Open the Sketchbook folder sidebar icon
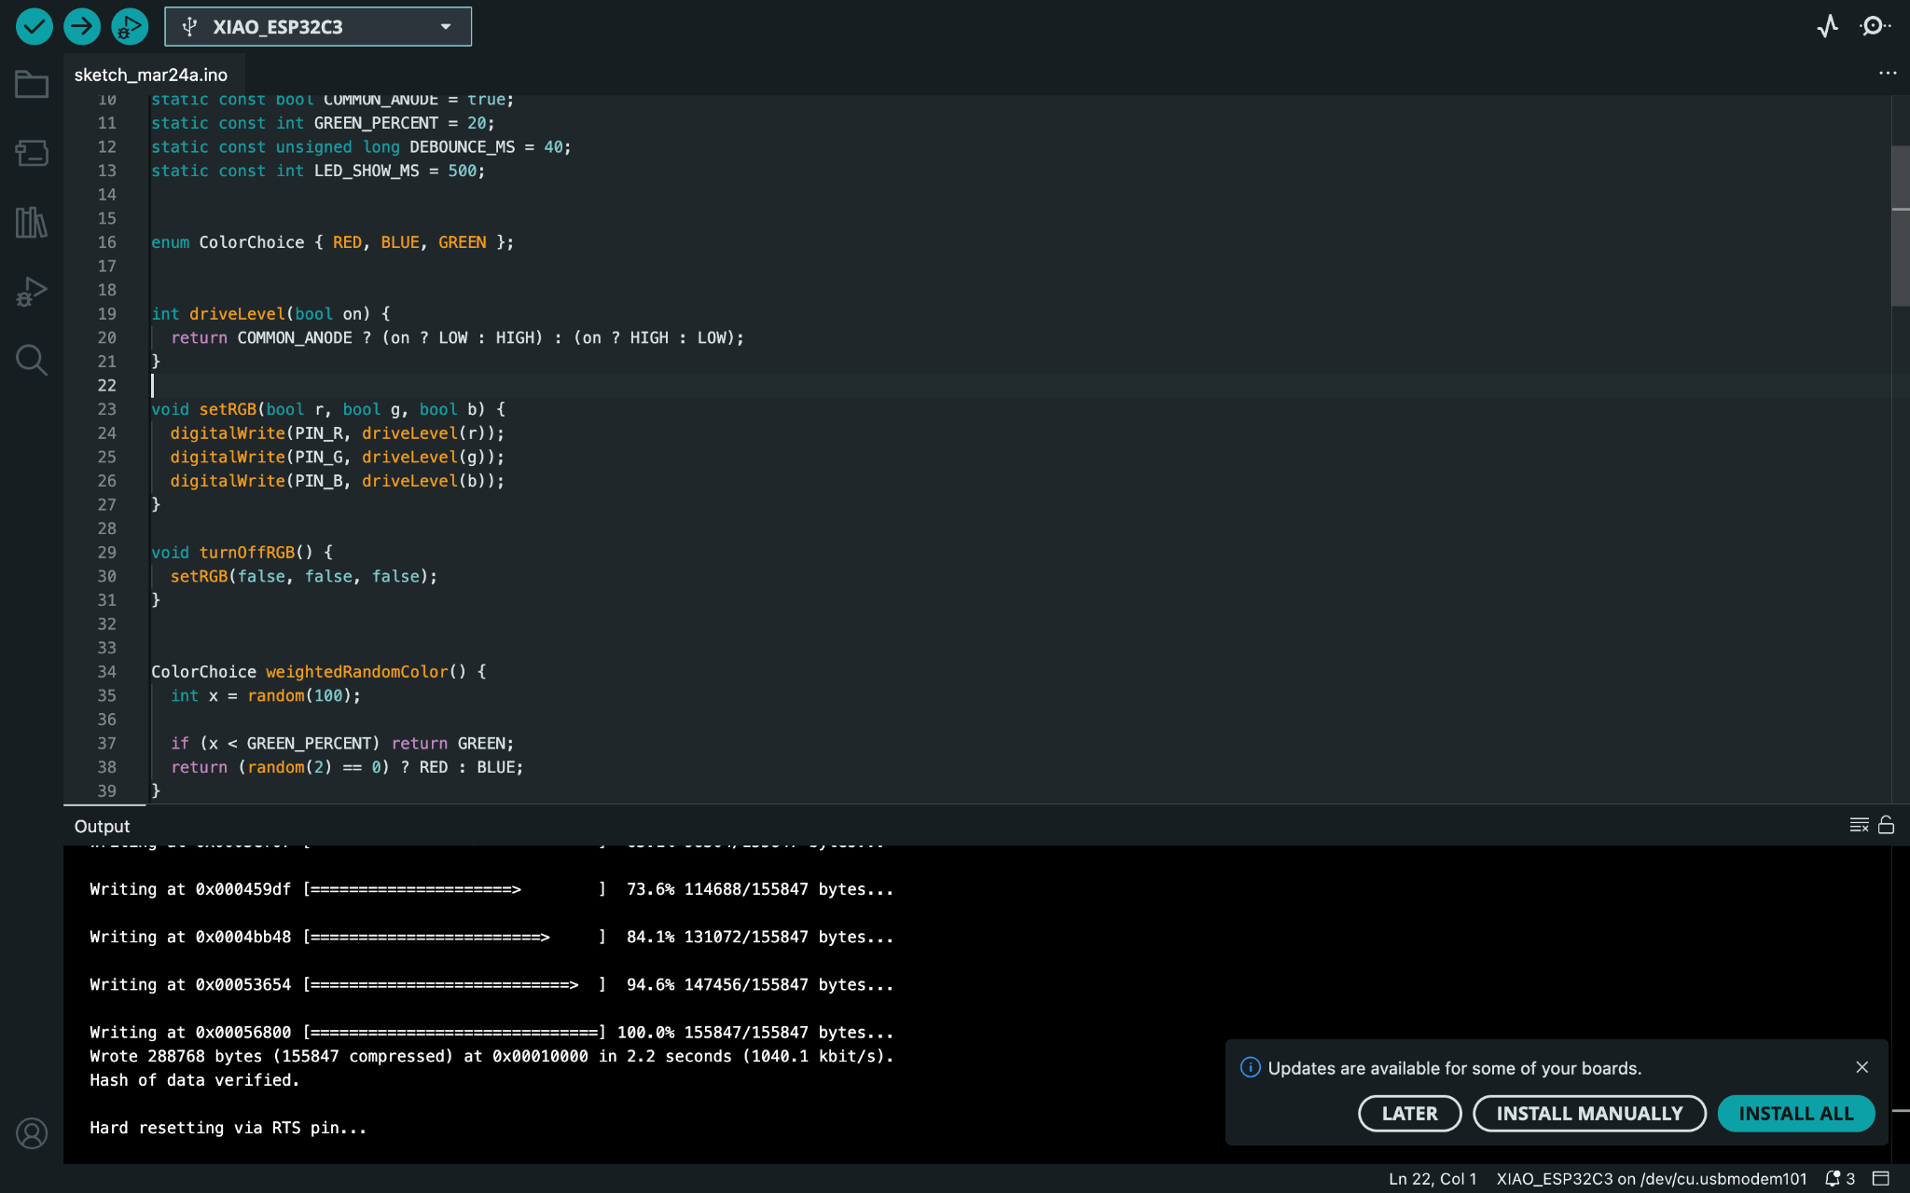1910x1193 pixels. pyautogui.click(x=32, y=85)
